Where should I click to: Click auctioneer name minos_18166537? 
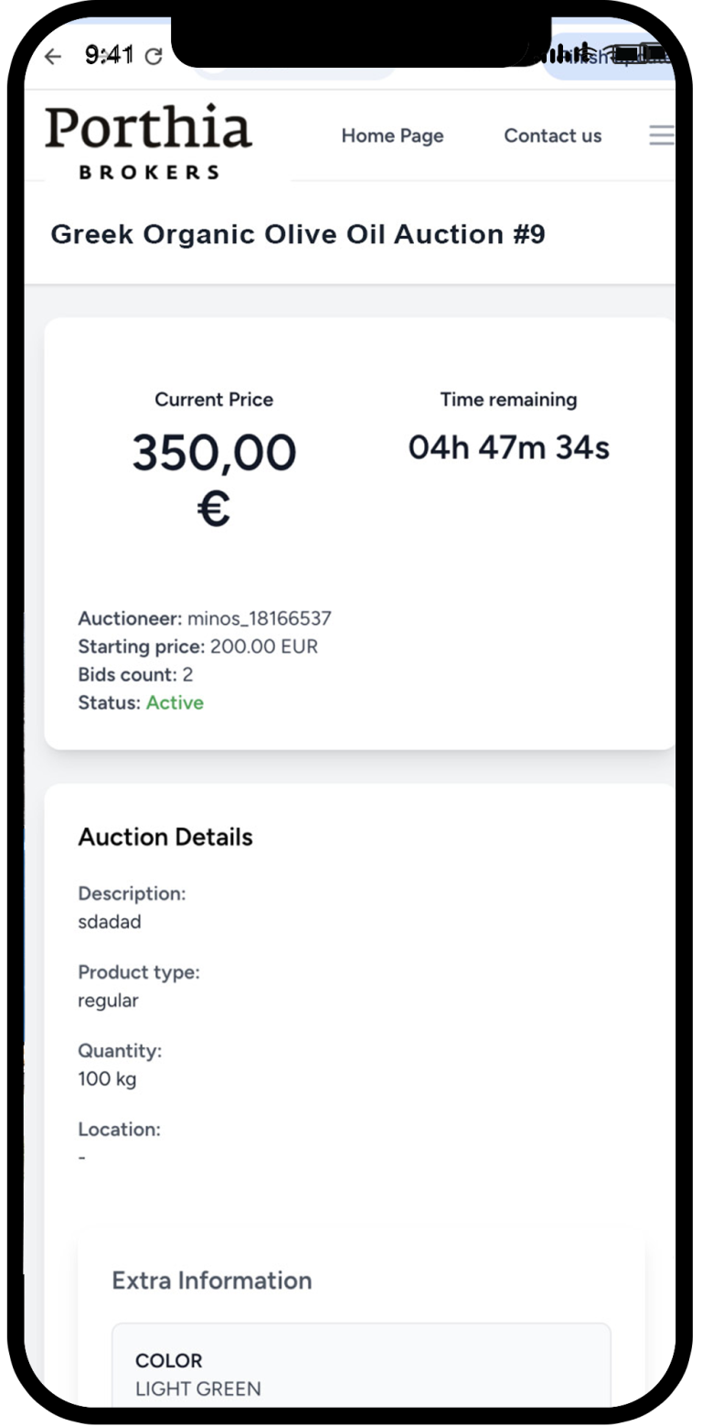tap(259, 618)
